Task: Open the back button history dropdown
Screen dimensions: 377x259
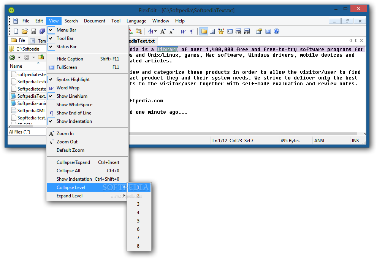Action: tap(19, 57)
